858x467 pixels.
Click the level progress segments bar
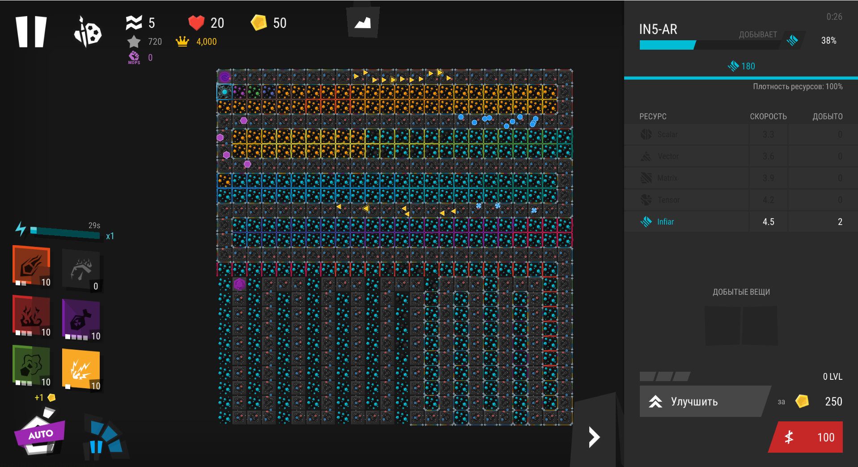click(665, 376)
